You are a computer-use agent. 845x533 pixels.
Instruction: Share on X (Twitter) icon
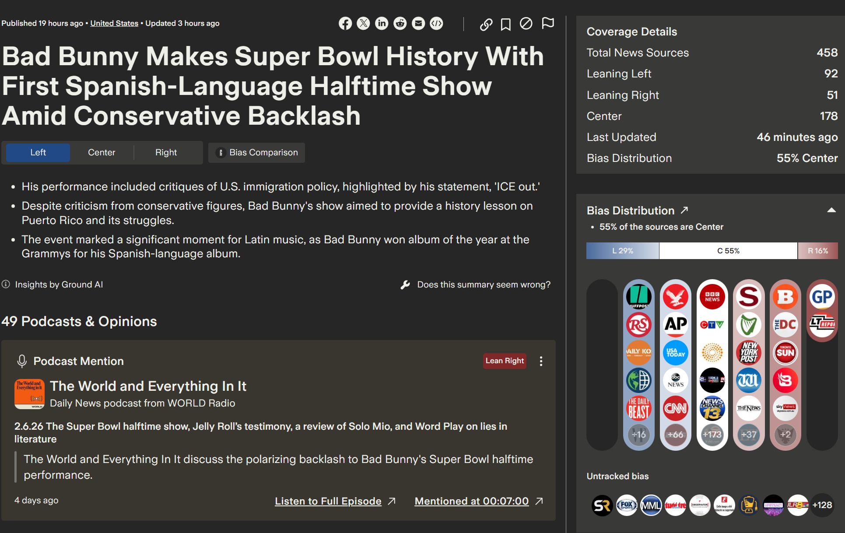[x=363, y=24]
